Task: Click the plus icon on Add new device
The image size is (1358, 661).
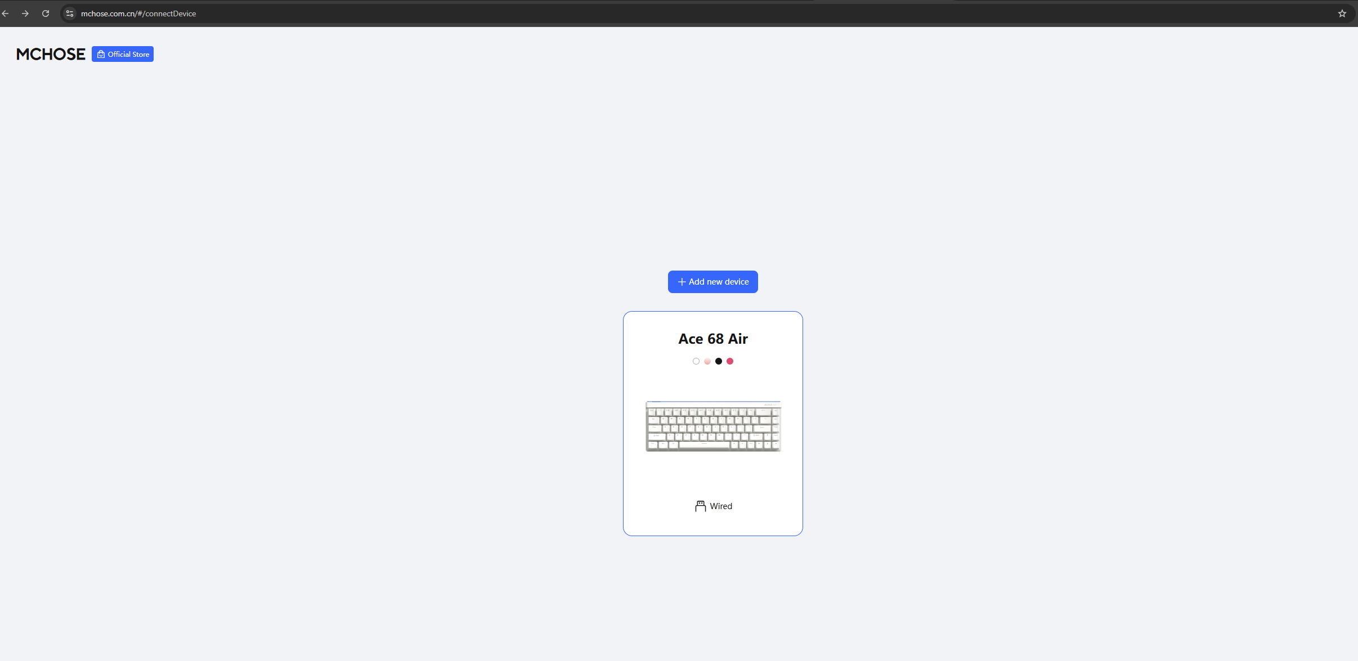Action: [x=682, y=282]
